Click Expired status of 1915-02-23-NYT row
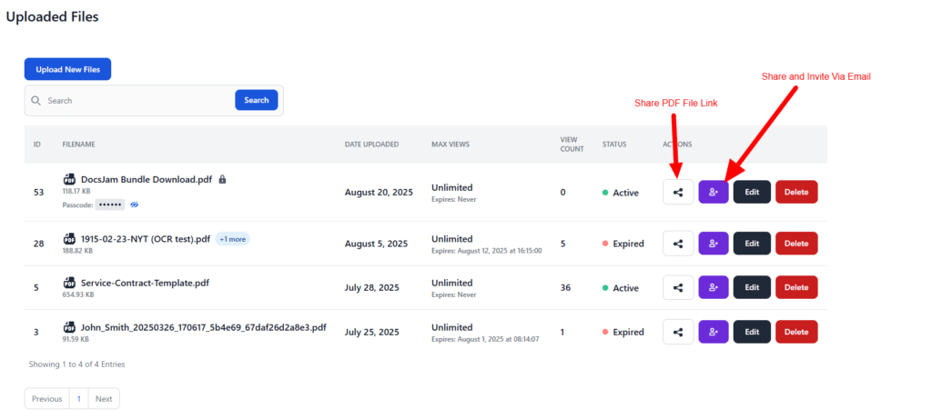This screenshot has height=419, width=932. click(623, 244)
